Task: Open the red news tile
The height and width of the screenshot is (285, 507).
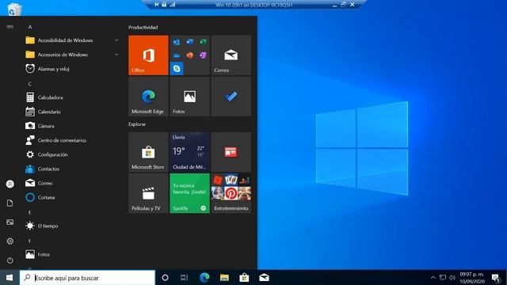Action: tap(231, 152)
